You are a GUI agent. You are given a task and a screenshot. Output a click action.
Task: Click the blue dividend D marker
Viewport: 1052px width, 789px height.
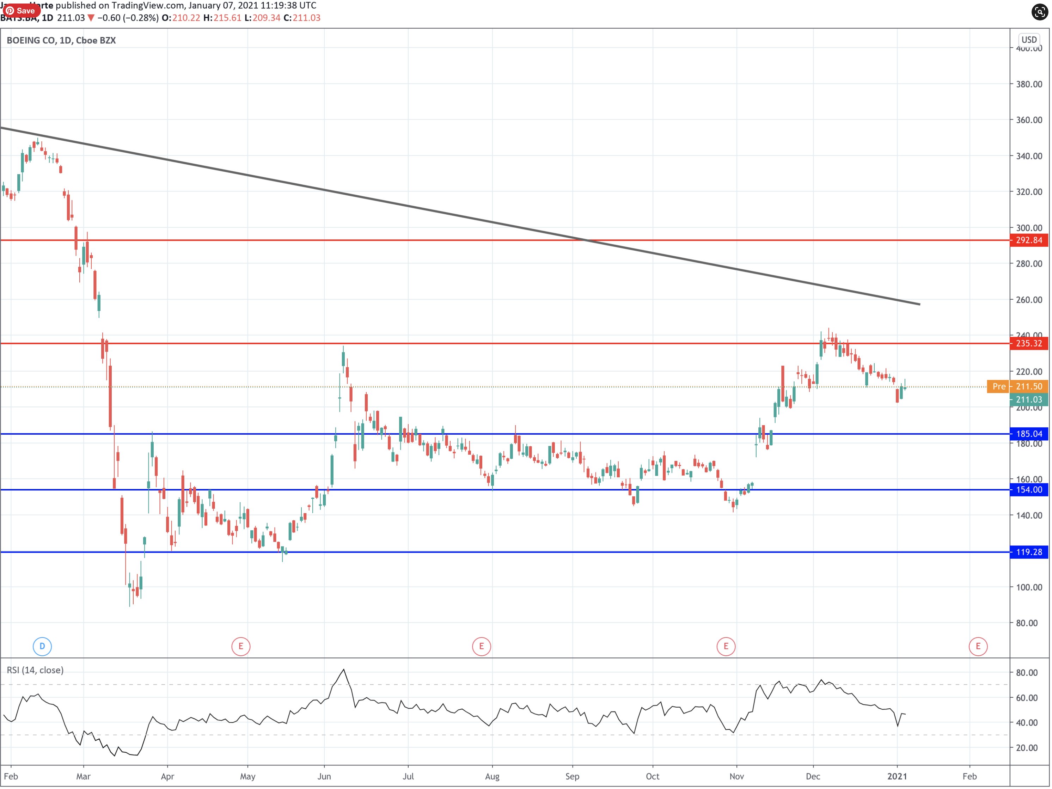tap(42, 646)
